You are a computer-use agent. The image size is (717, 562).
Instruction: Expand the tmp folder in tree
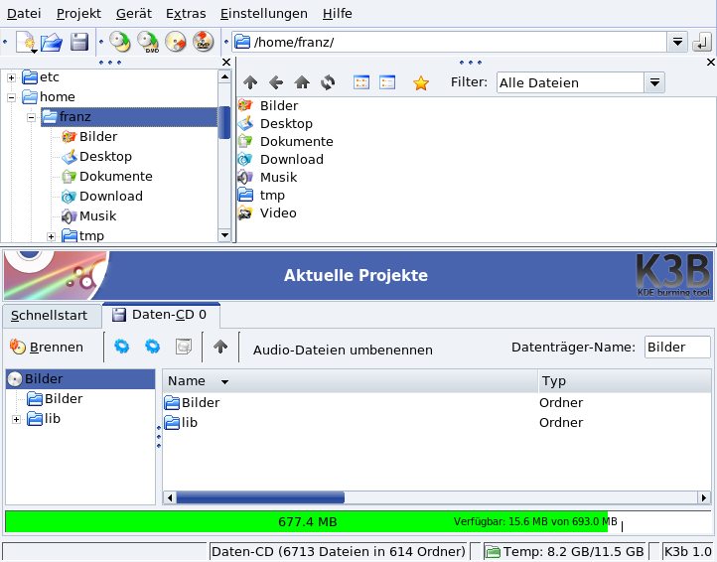click(52, 236)
